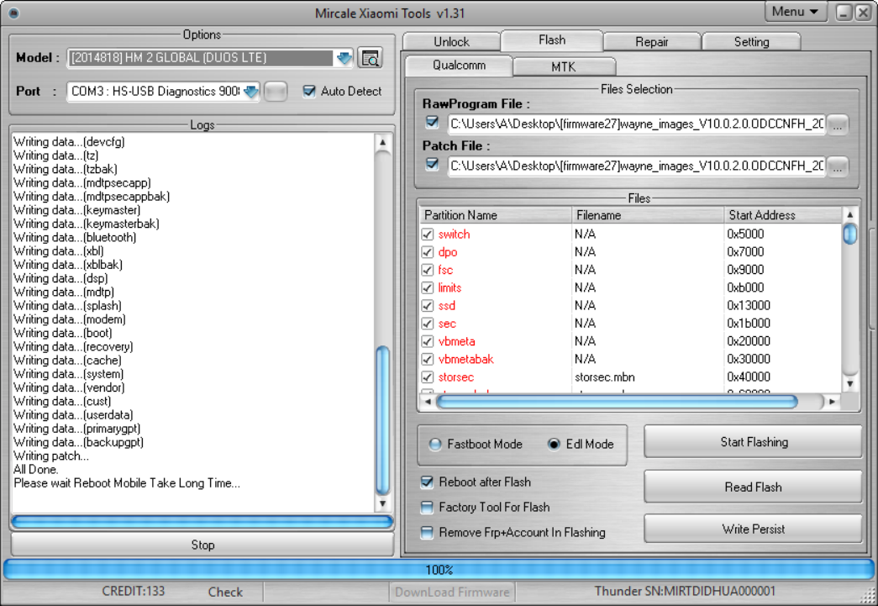Enable Remove Frp+Account In Flashing
878x606 pixels.
click(x=427, y=532)
